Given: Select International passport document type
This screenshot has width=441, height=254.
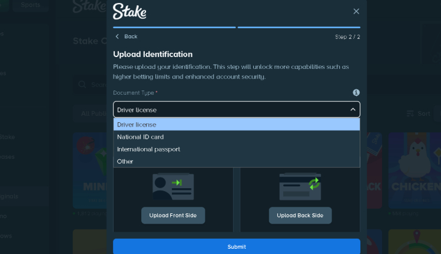Looking at the screenshot, I should [236, 149].
